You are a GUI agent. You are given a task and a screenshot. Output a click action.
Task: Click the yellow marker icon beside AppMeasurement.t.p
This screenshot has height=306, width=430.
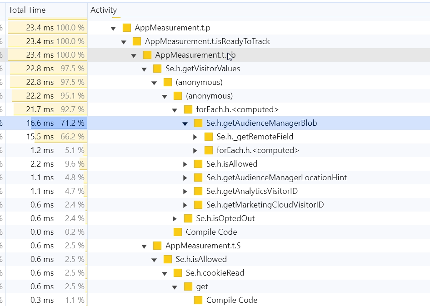tap(126, 28)
